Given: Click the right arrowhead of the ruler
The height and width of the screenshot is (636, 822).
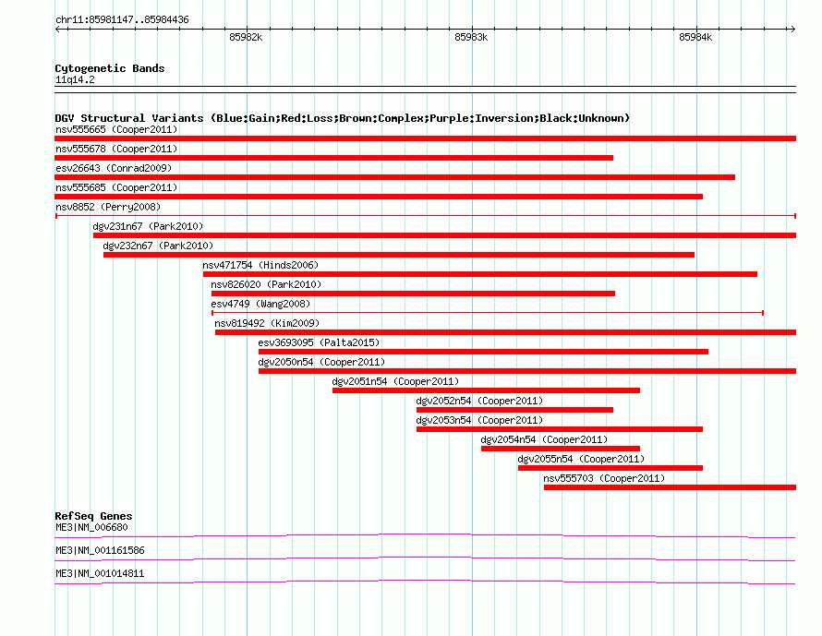Looking at the screenshot, I should (792, 30).
